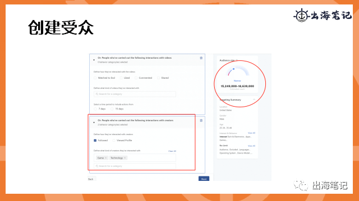
Task: Go Back to the previous step
Action: (91, 179)
